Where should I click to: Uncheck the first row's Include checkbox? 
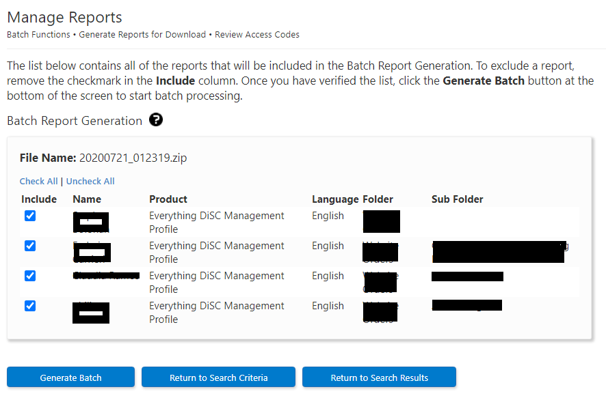pos(30,216)
